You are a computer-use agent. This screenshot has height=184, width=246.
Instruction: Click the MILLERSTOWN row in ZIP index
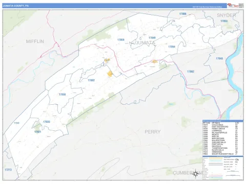[223, 141]
